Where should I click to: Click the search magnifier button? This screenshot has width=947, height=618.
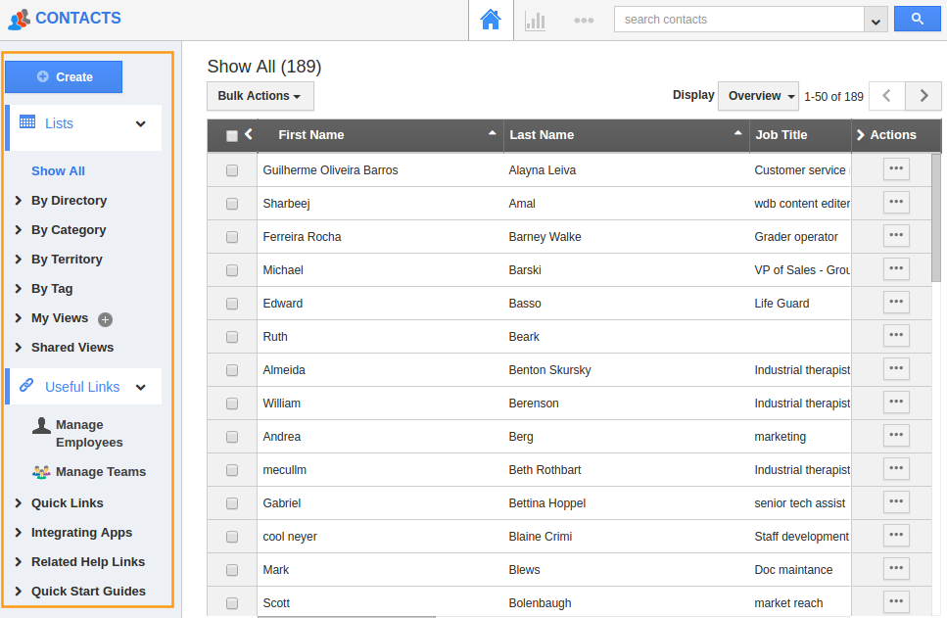[x=917, y=18]
